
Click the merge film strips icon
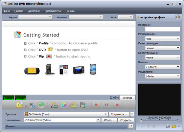tap(82, 105)
